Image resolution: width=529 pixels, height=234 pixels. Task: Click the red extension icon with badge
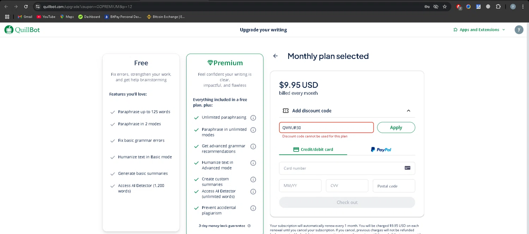pyautogui.click(x=459, y=7)
